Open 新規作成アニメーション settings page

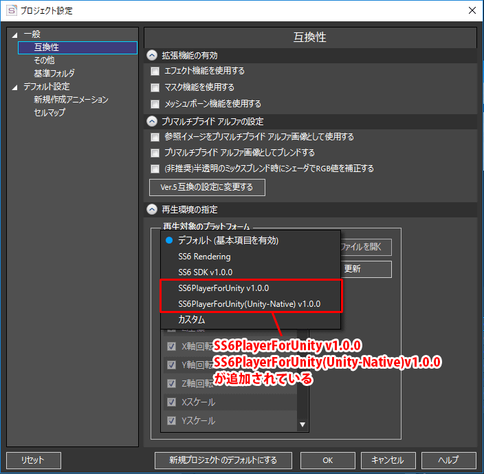pyautogui.click(x=71, y=100)
